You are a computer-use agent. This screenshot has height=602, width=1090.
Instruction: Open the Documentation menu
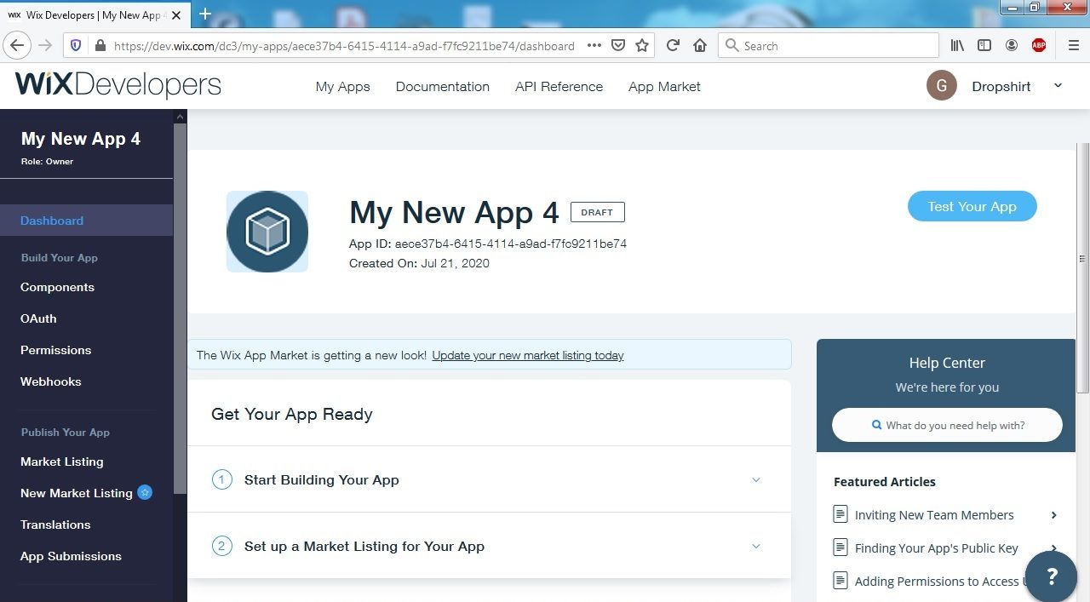[x=443, y=86]
